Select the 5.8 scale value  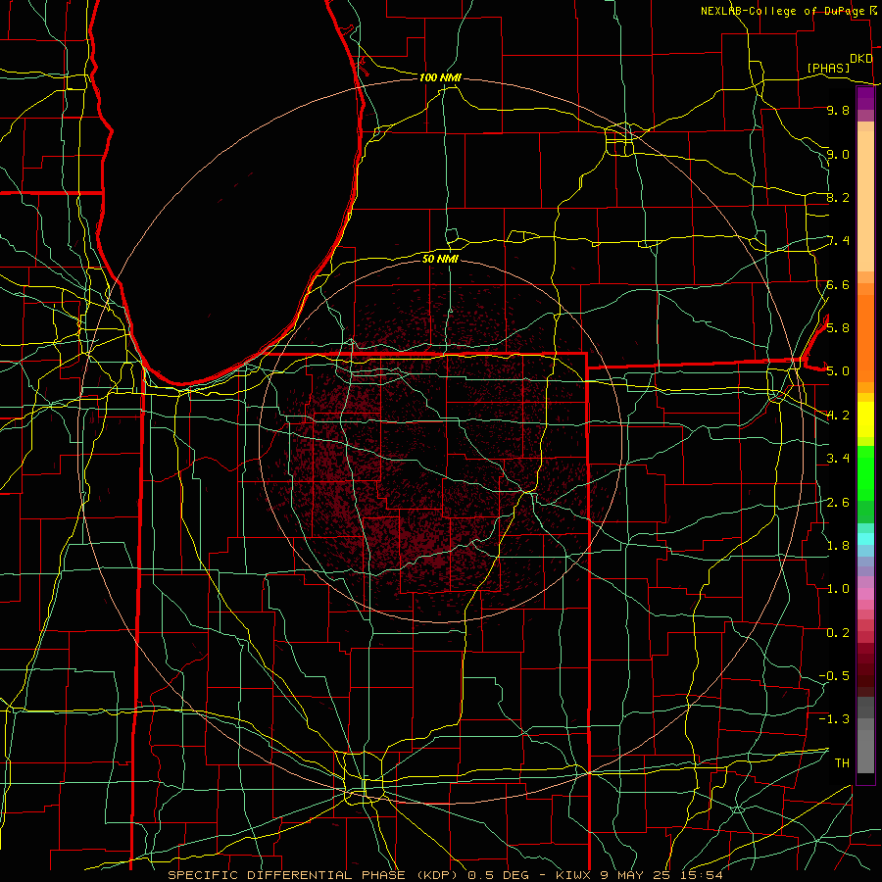point(838,328)
